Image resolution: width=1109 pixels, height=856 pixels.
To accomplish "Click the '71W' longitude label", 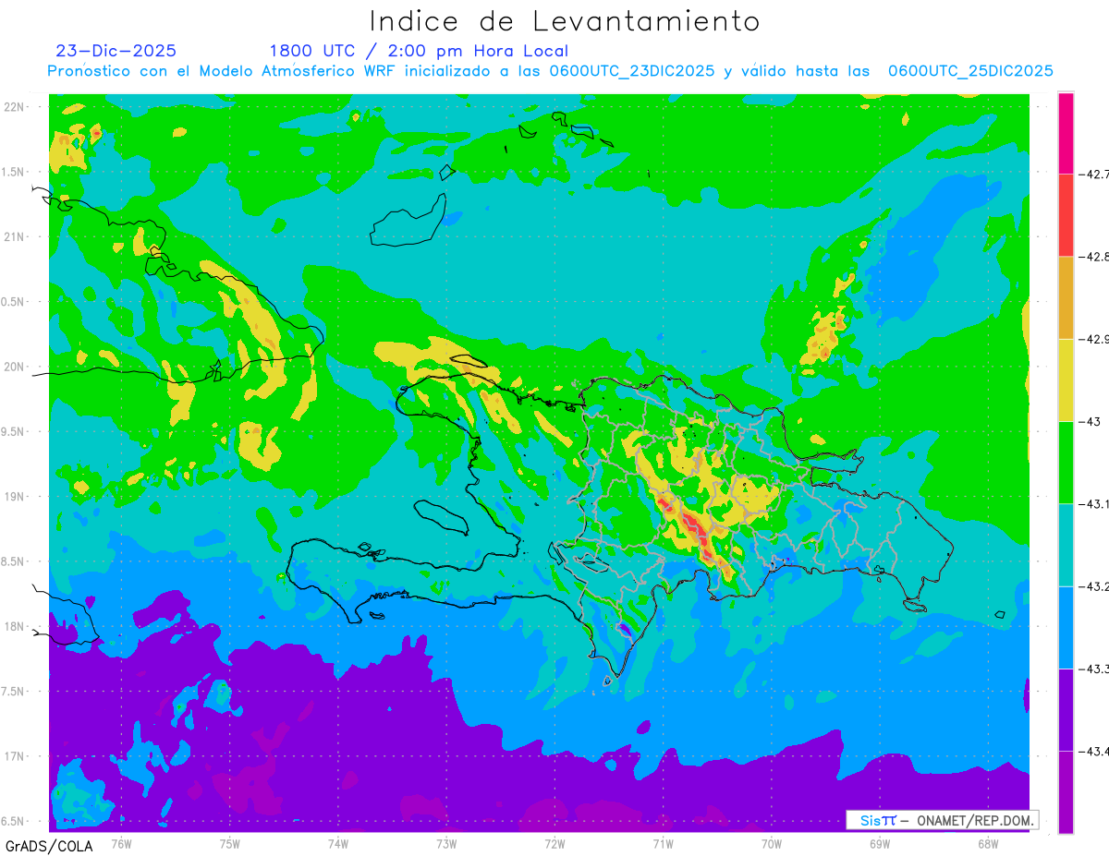I will (x=664, y=843).
